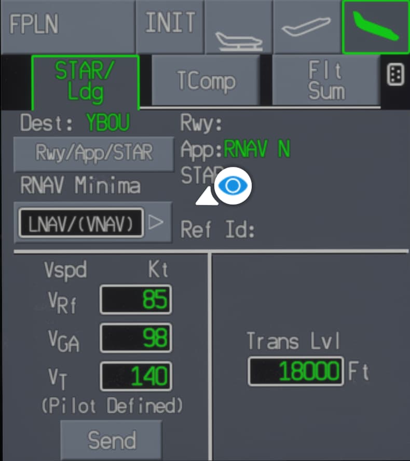Open the LNAV/(VNAV) minima dropdown

(81, 222)
